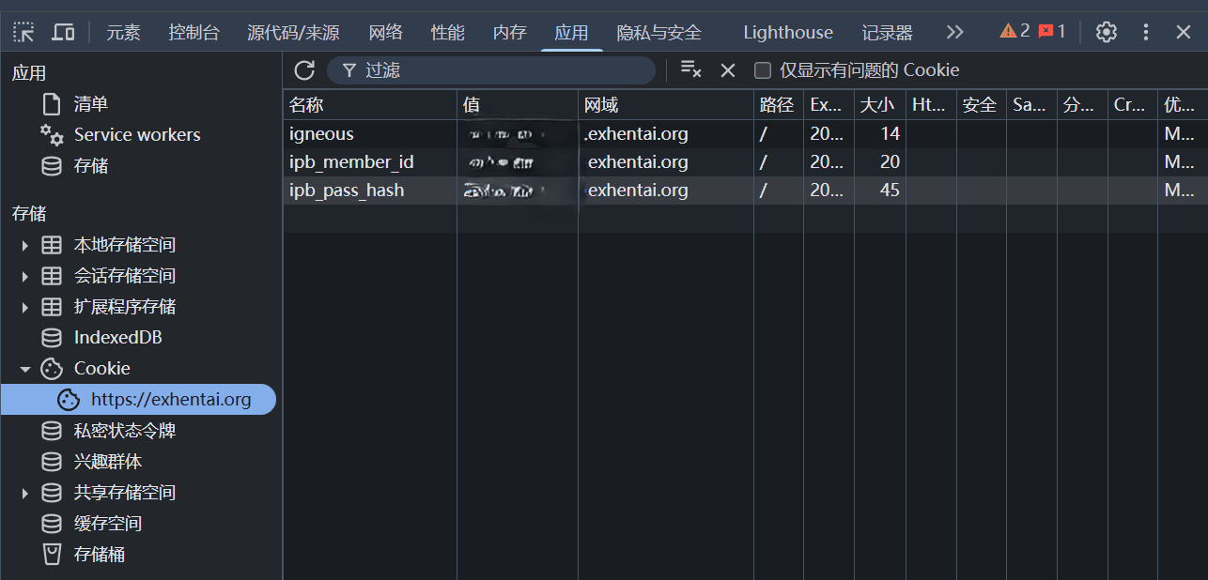Viewport: 1208px width, 580px height.
Task: Expand the 本地存储空间 tree node
Action: 25,246
